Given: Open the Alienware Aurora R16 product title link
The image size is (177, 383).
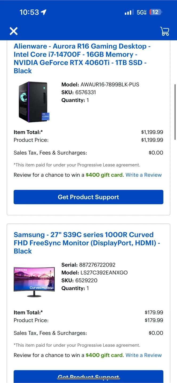Looking at the screenshot, I should tap(82, 58).
